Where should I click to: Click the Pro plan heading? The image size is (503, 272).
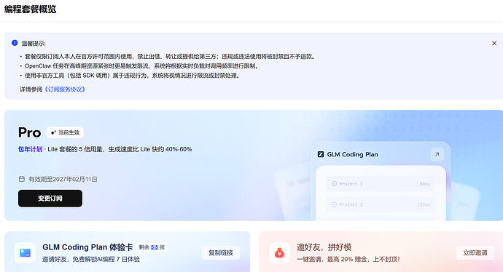[29, 132]
